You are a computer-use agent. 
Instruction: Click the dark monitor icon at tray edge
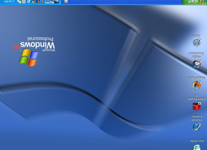point(56,2)
